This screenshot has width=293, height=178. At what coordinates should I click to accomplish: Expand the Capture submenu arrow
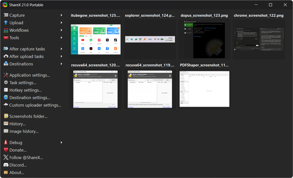point(61,15)
